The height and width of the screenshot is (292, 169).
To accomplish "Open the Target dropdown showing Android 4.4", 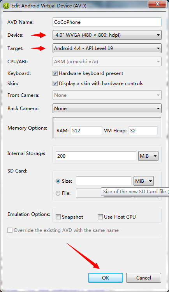I will click(107, 48).
